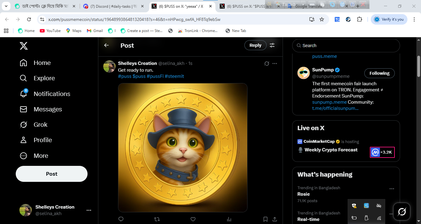Open options dots for Rosie trend
Image resolution: width=421 pixels, height=224 pixels.
(x=392, y=189)
